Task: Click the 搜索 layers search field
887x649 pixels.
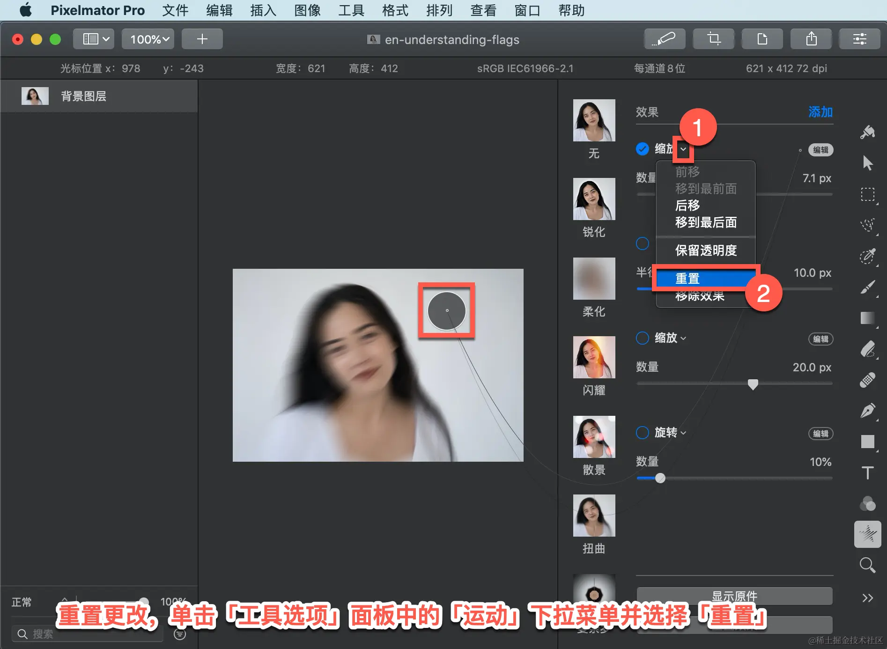Action: (x=88, y=634)
